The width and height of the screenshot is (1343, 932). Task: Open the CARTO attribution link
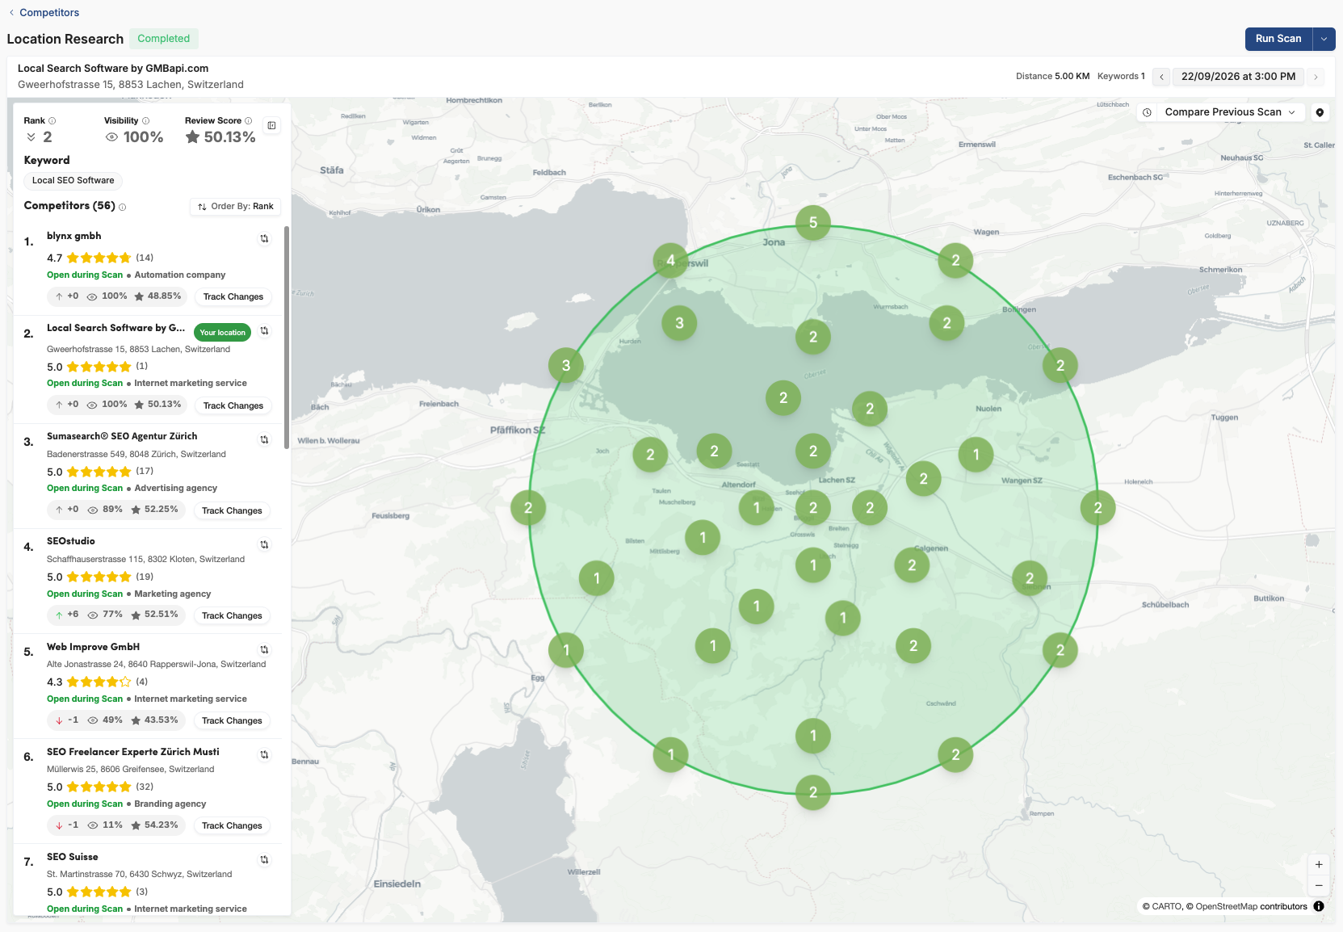[1167, 907]
